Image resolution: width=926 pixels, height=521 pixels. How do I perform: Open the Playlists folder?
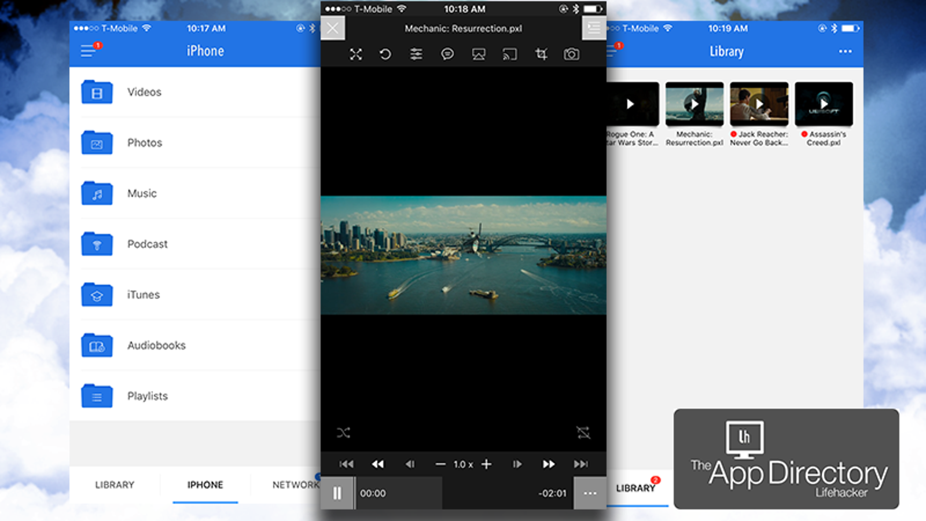195,396
